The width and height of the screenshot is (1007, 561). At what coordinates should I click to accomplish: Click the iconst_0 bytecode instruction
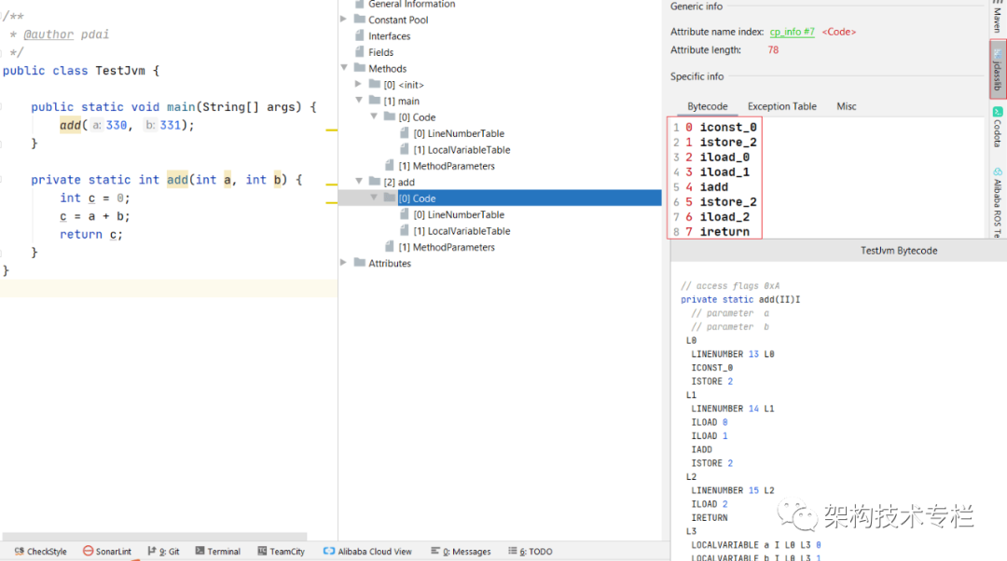coord(727,127)
